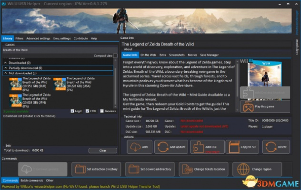Click the games list vertical scrollbar
The width and height of the screenshot is (301, 190).
click(x=115, y=83)
